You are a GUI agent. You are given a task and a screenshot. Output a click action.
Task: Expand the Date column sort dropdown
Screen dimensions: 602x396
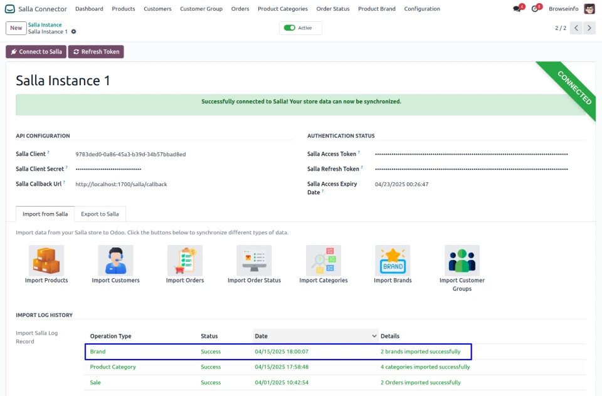coord(375,336)
